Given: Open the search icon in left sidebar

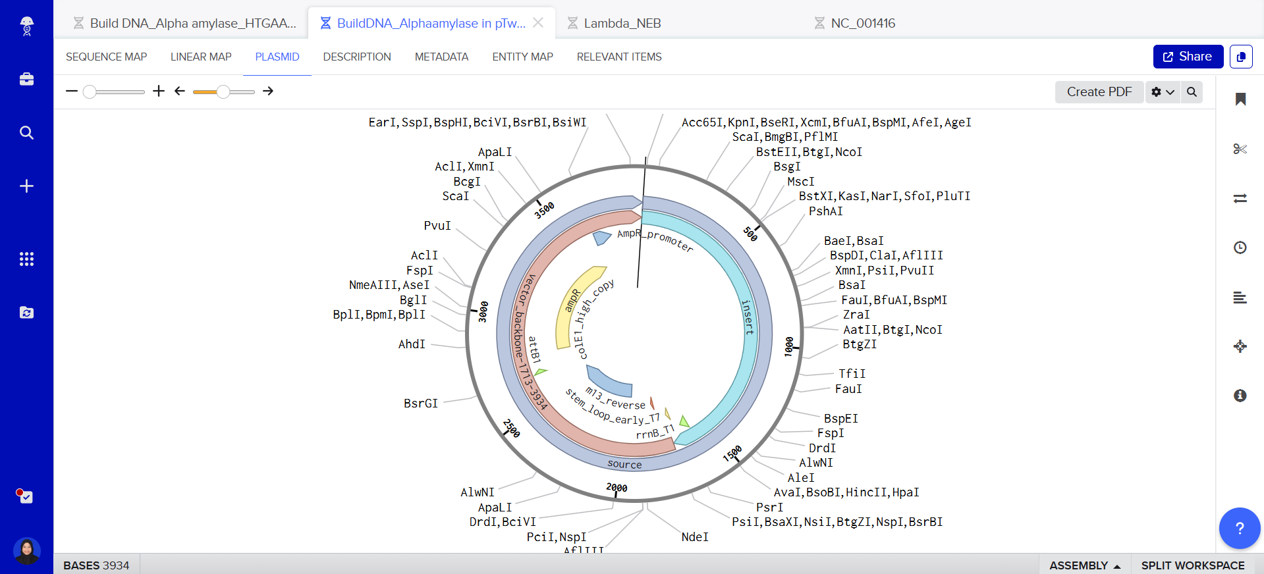Looking at the screenshot, I should (x=26, y=133).
